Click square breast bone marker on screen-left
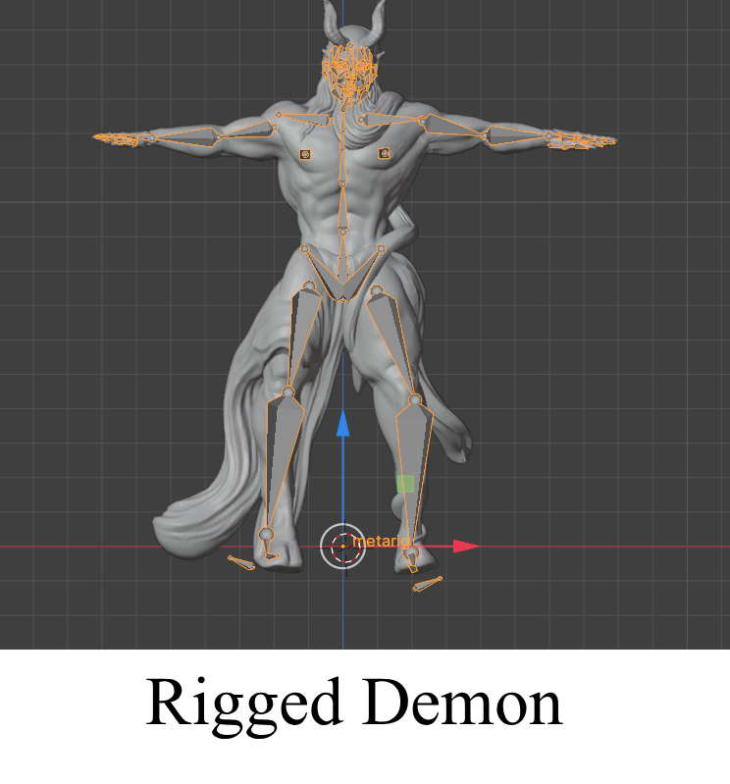 click(x=305, y=154)
